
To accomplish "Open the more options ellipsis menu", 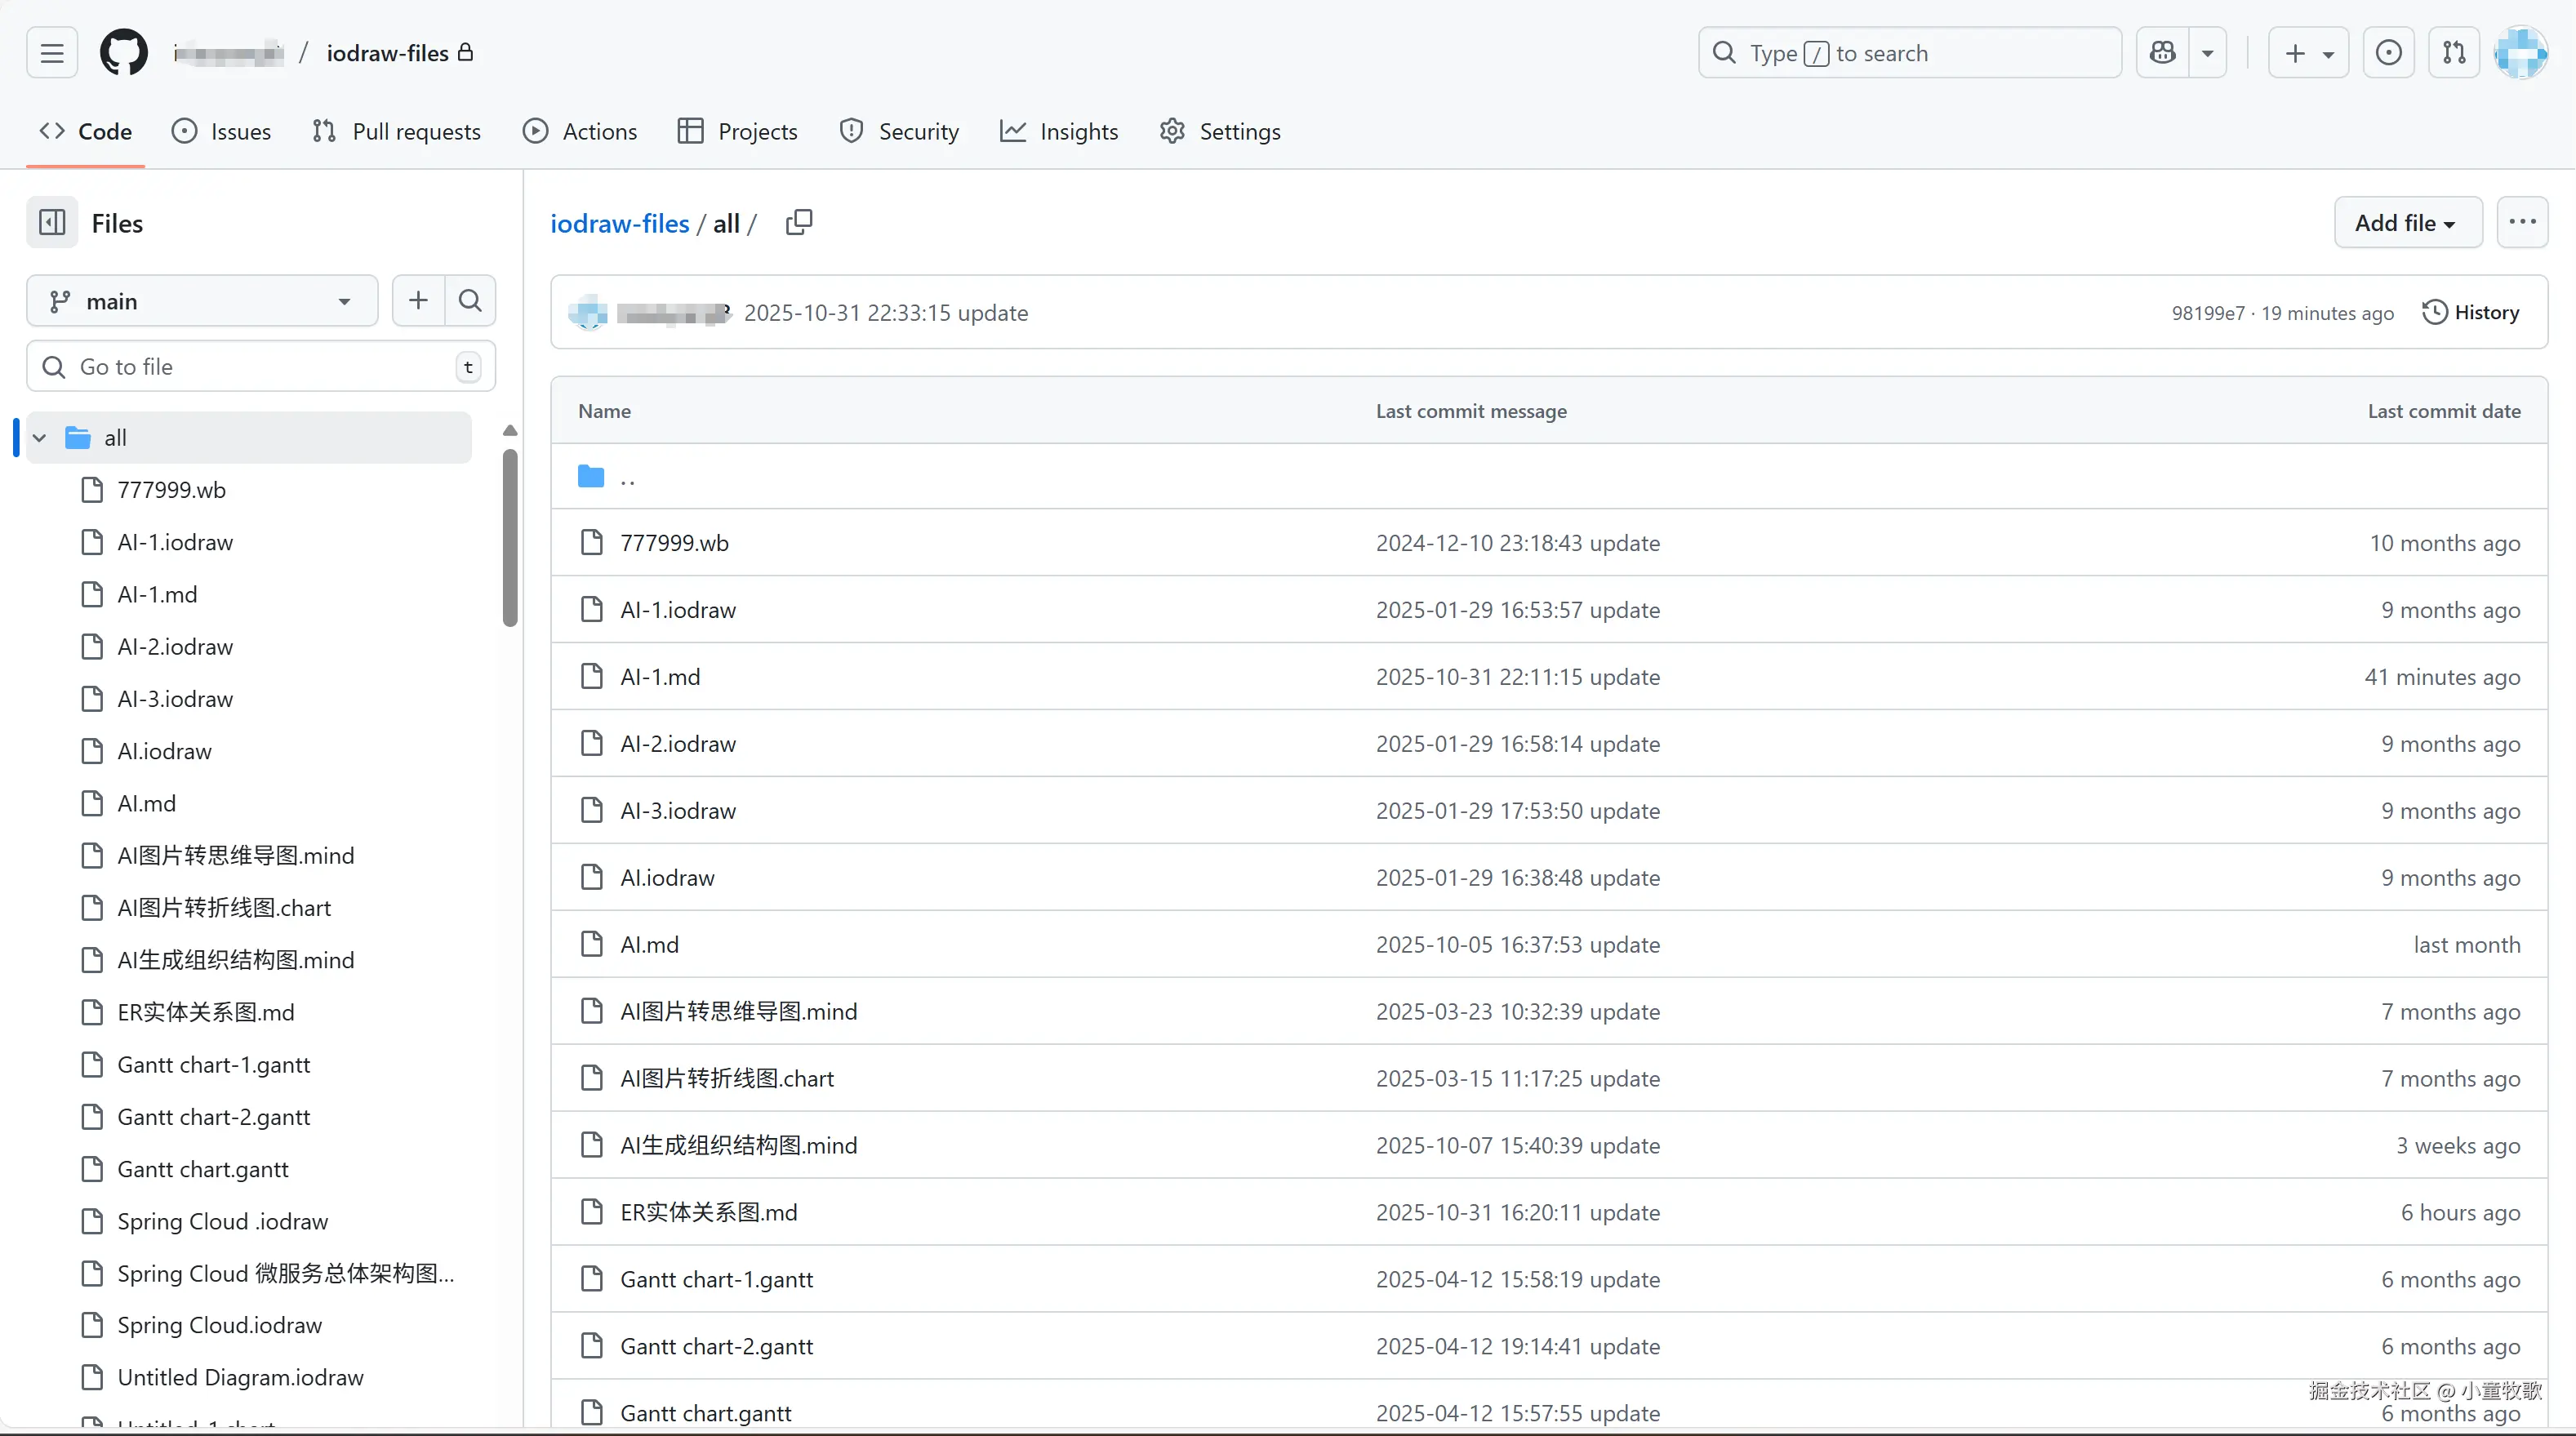I will point(2522,222).
